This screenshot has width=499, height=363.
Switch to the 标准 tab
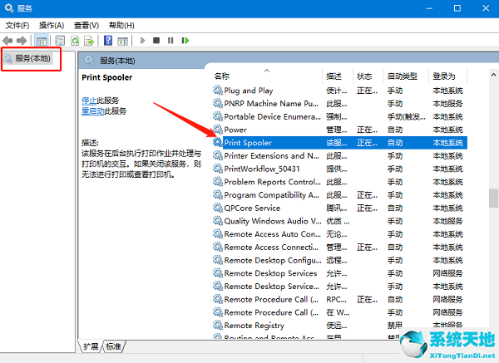114,346
